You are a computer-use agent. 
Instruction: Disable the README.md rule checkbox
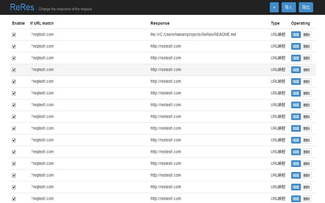[x=14, y=35]
